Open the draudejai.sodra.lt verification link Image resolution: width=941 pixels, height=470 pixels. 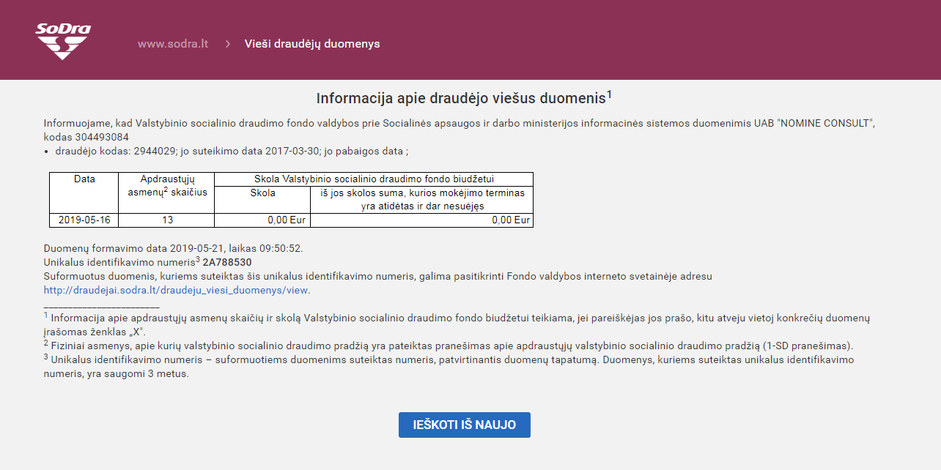177,290
